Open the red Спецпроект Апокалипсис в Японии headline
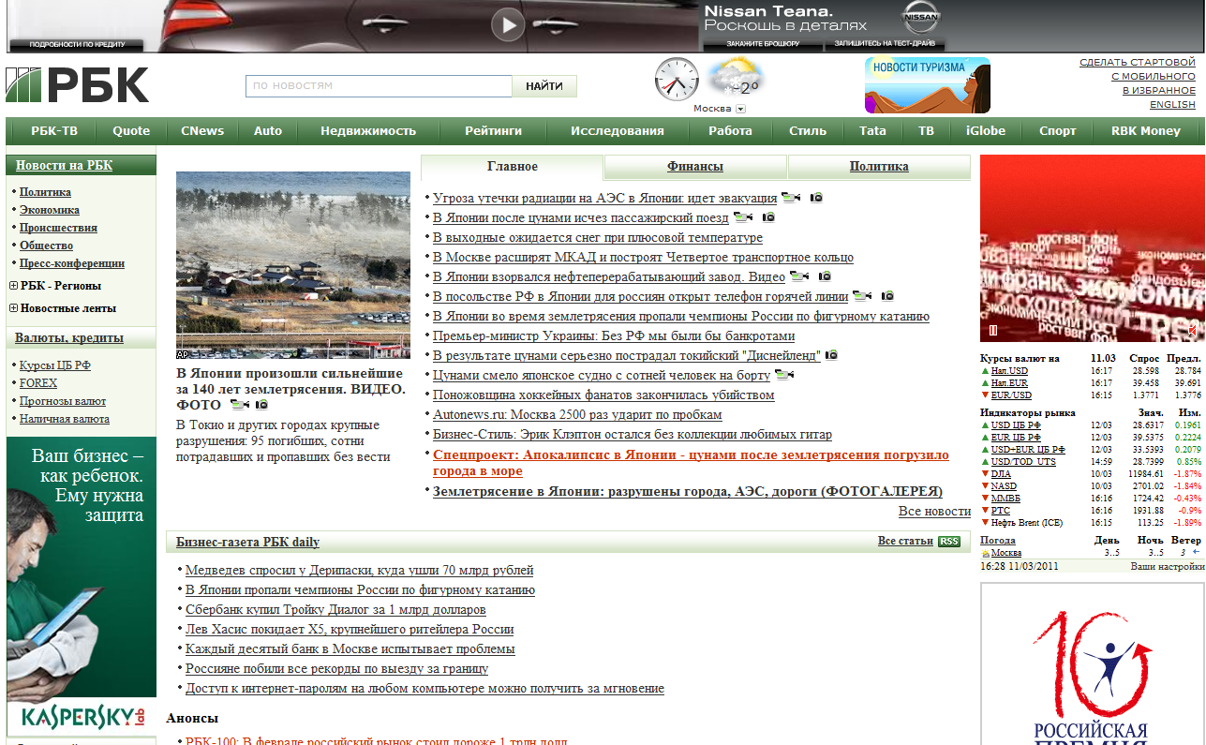 point(691,463)
